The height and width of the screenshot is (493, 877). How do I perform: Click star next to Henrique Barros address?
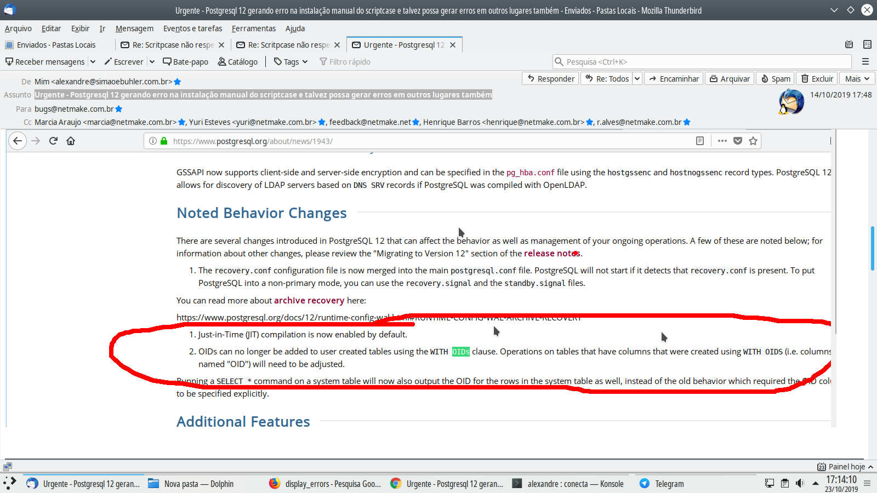coord(590,122)
